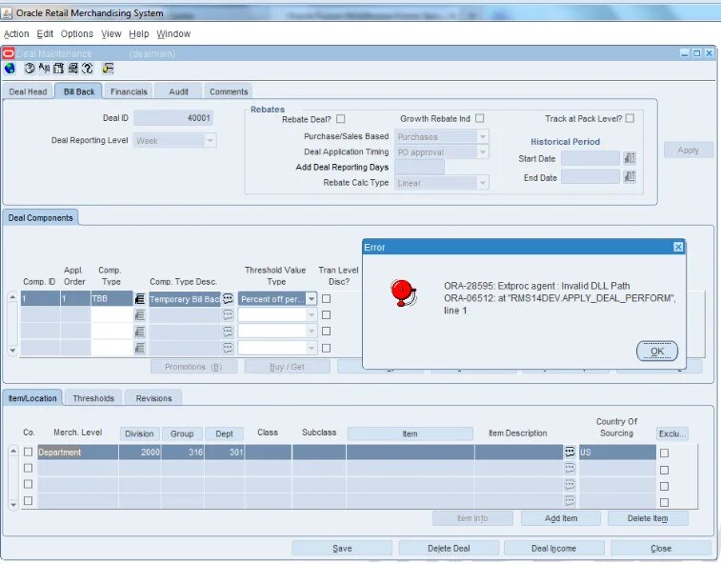The image size is (721, 564).
Task: Click the Save button
Action: click(x=342, y=549)
